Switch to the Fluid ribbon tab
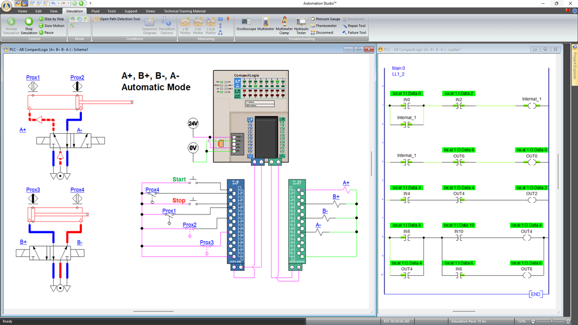The image size is (578, 325). coord(95,11)
